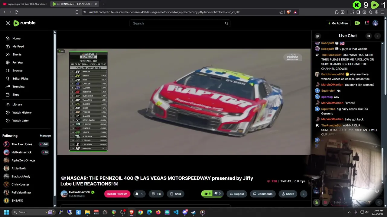Close the Rumble sidebar menu with the X icon
387x217 pixels.
point(8,23)
